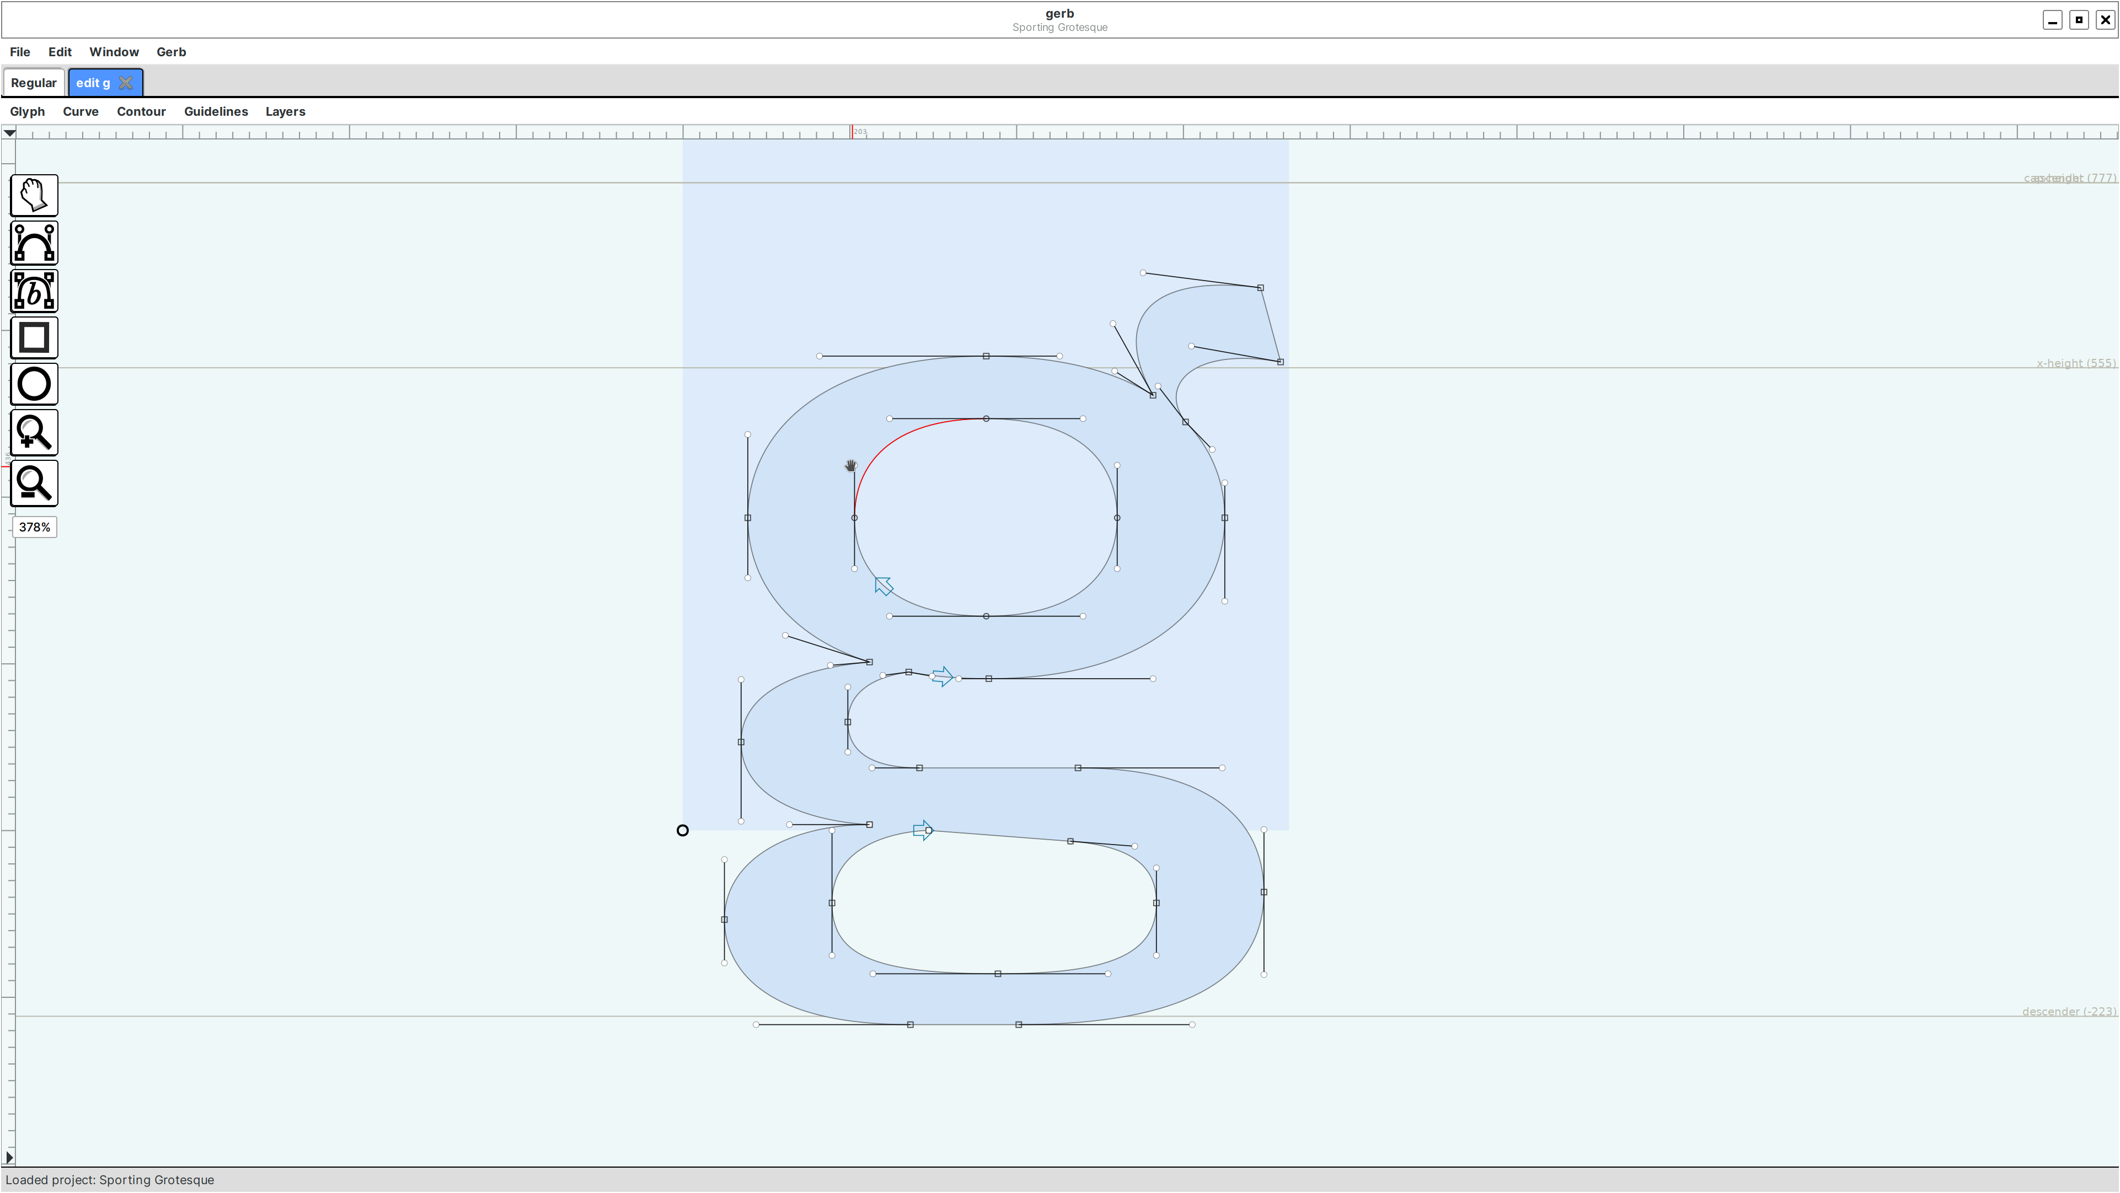This screenshot has width=2120, height=1193.
Task: Click the zoom in magnifier icon
Action: point(34,432)
